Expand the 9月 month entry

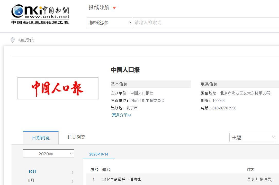pos(31,180)
